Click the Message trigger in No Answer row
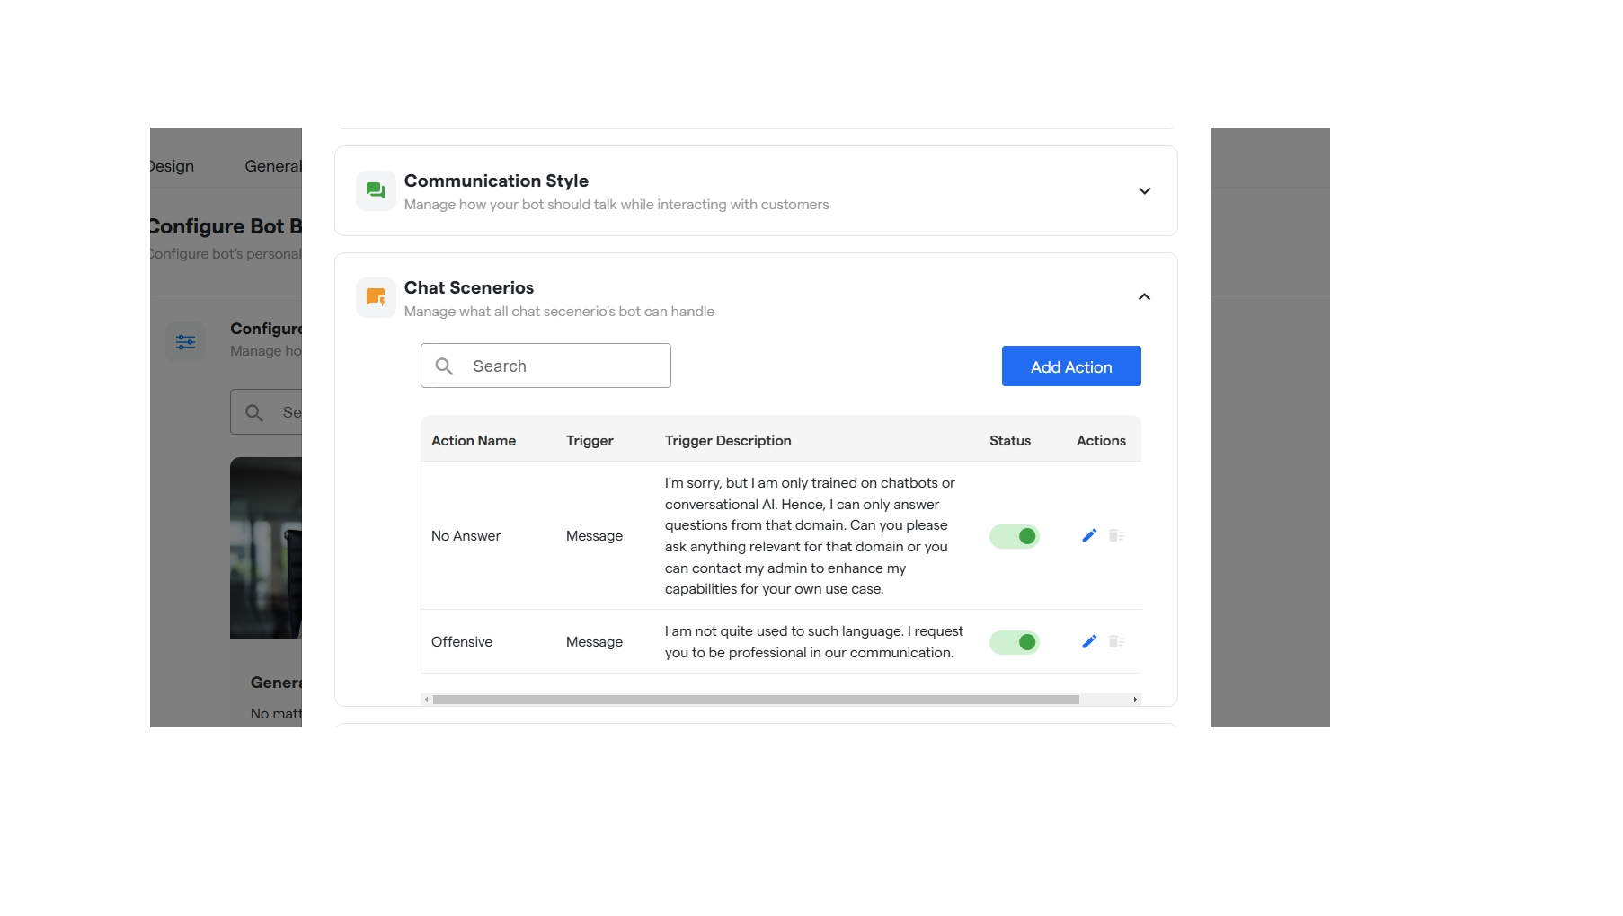This screenshot has height=916, width=1623. pyautogui.click(x=594, y=536)
